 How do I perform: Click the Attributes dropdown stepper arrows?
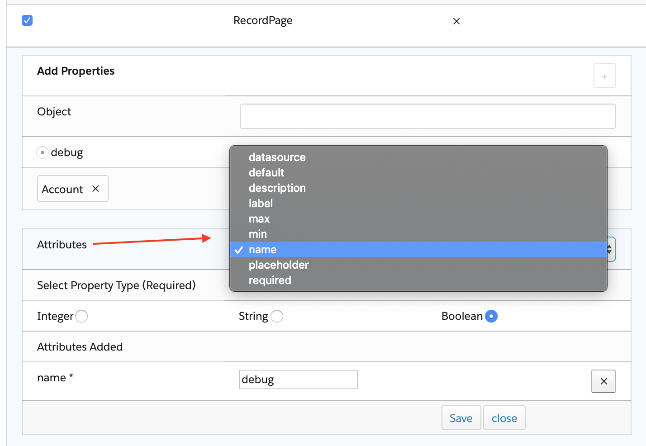click(610, 249)
